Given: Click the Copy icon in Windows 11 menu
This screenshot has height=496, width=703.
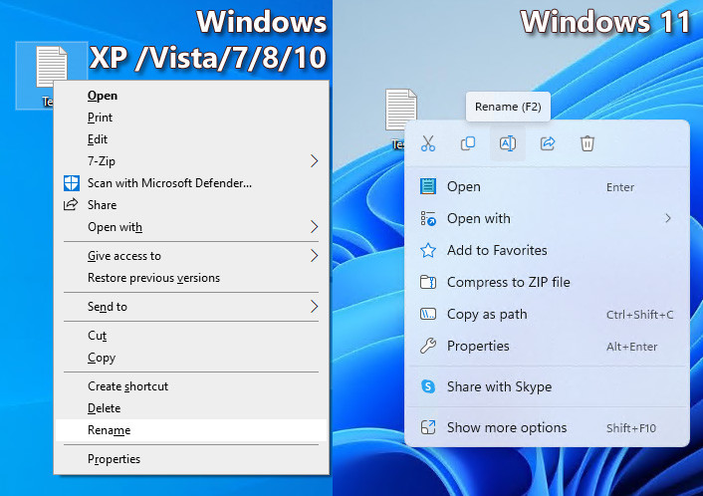Looking at the screenshot, I should 468,143.
